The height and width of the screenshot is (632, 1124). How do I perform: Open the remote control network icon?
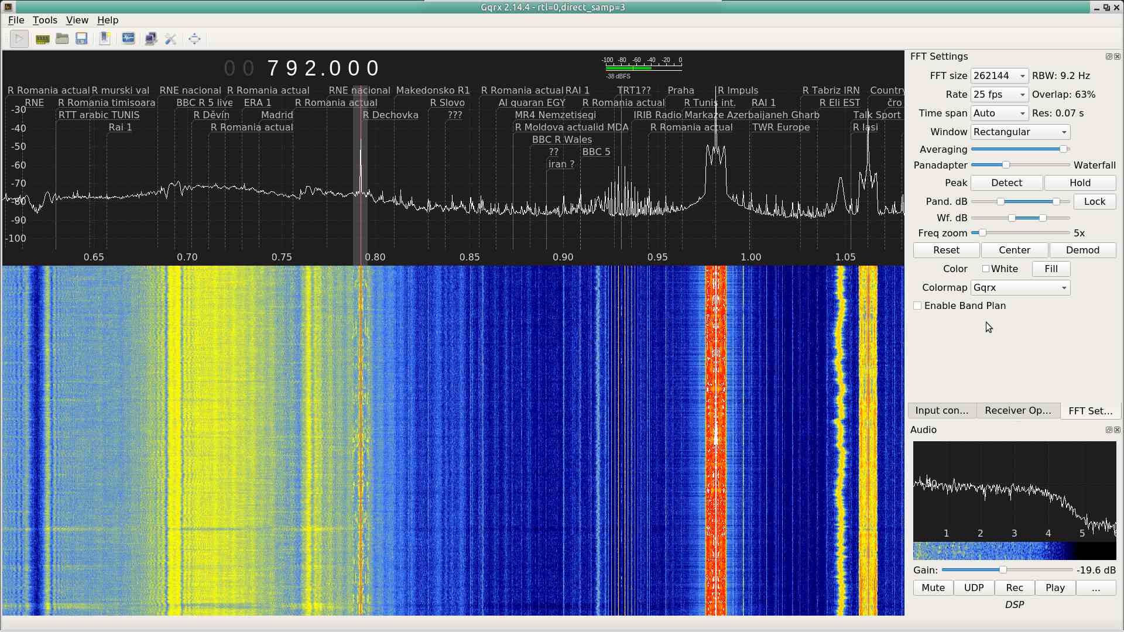(x=150, y=39)
